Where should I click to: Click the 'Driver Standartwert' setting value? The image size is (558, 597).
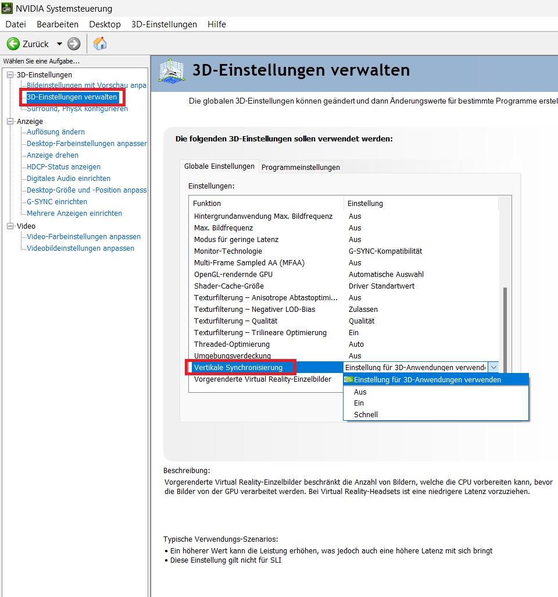click(x=381, y=286)
